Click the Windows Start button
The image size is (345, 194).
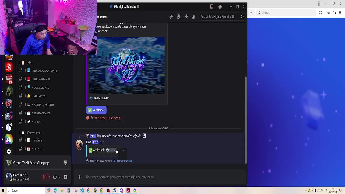[x=3, y=190]
